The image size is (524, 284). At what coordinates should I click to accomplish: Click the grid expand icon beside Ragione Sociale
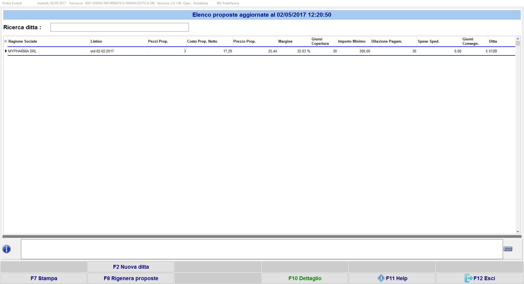[5, 41]
